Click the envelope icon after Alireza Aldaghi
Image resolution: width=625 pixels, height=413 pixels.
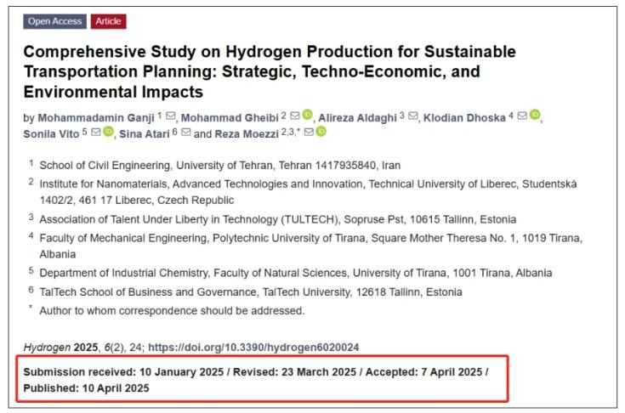412,116
